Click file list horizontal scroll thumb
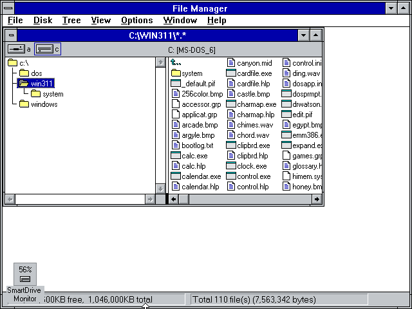Image resolution: width=412 pixels, height=309 pixels. 183,199
